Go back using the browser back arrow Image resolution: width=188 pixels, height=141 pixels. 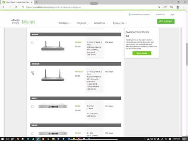pyautogui.click(x=4, y=7)
